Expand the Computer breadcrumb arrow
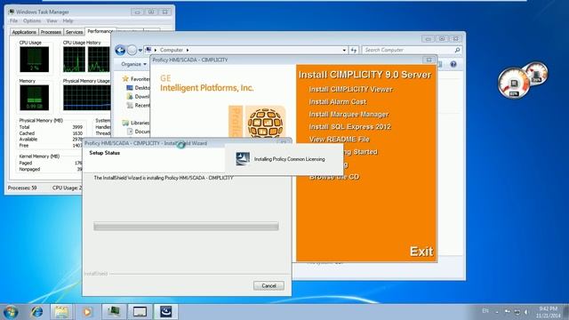Image resolution: width=569 pixels, height=320 pixels. click(188, 50)
